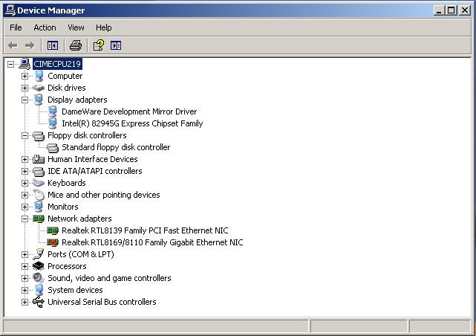Click the Standard floppy disk controller icon

click(53, 148)
